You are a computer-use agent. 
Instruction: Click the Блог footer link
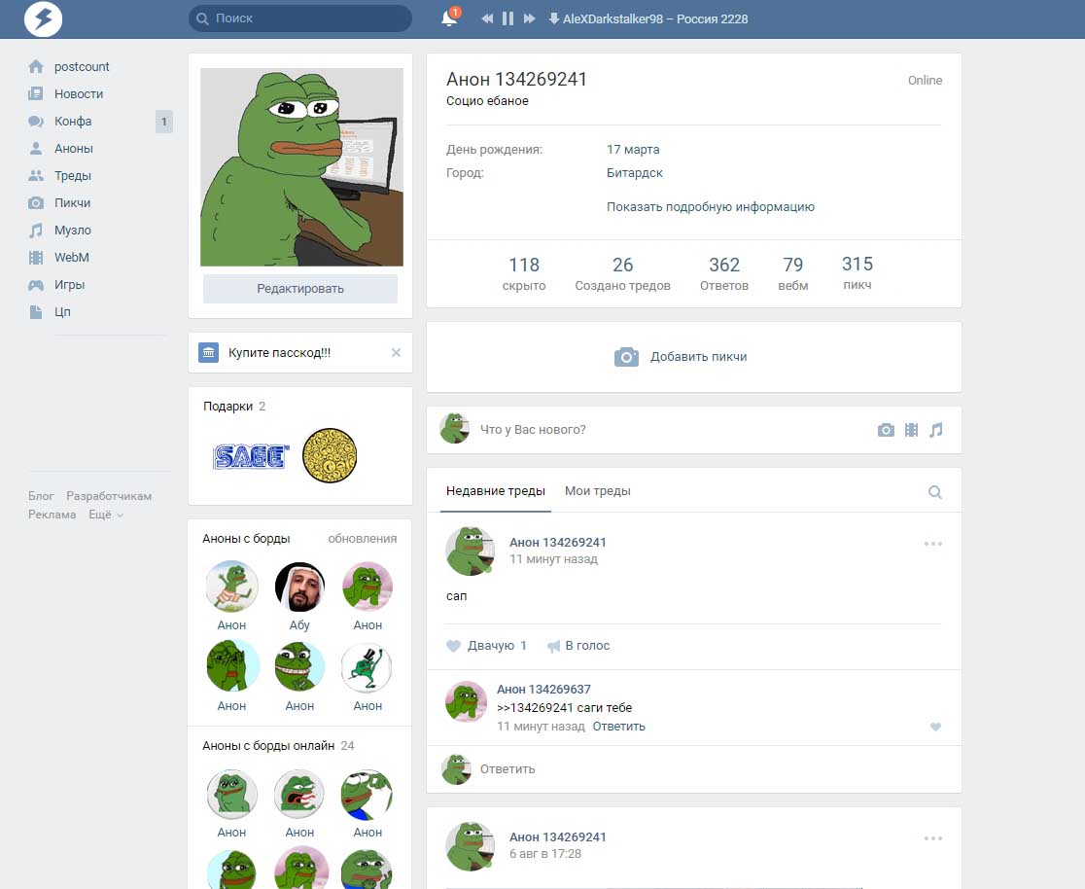point(41,496)
